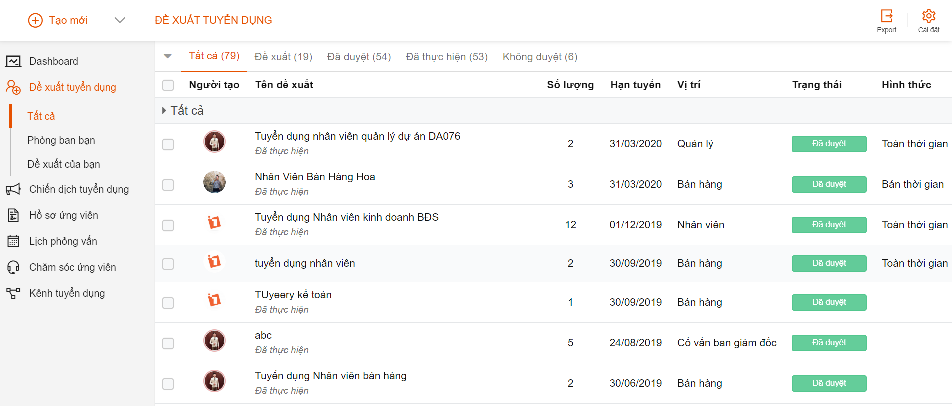Open proposal named abc
This screenshot has height=406, width=952.
coord(263,335)
